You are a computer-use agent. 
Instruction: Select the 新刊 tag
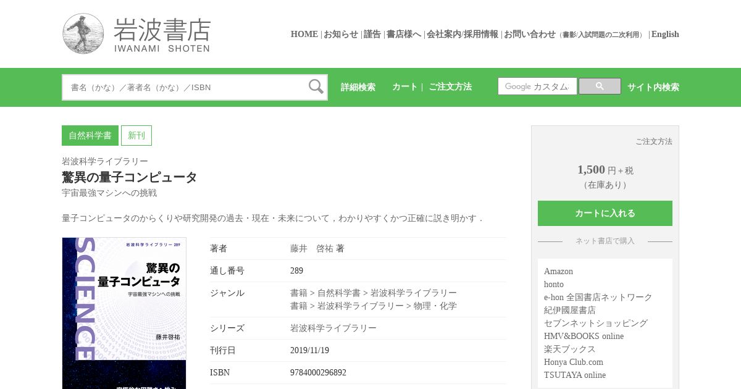click(x=136, y=135)
